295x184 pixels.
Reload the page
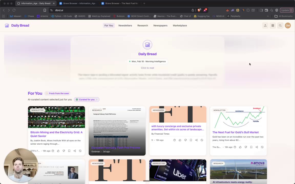point(14,10)
